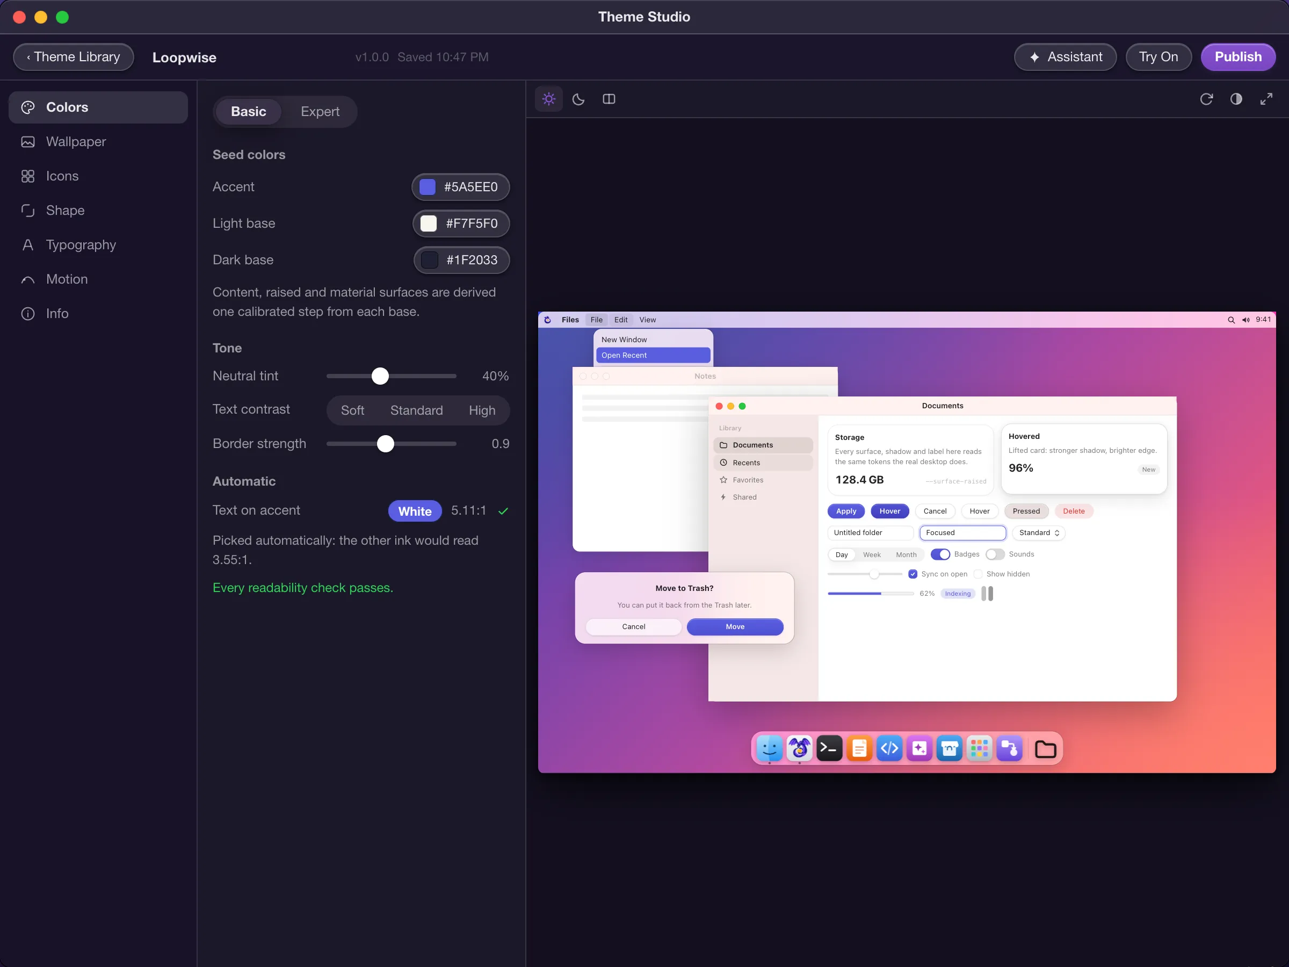Click the code editor icon in preview dock
1289x967 pixels.
(889, 748)
